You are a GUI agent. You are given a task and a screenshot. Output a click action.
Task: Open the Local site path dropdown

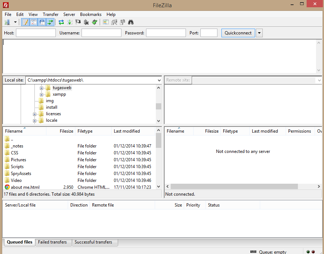coord(159,80)
